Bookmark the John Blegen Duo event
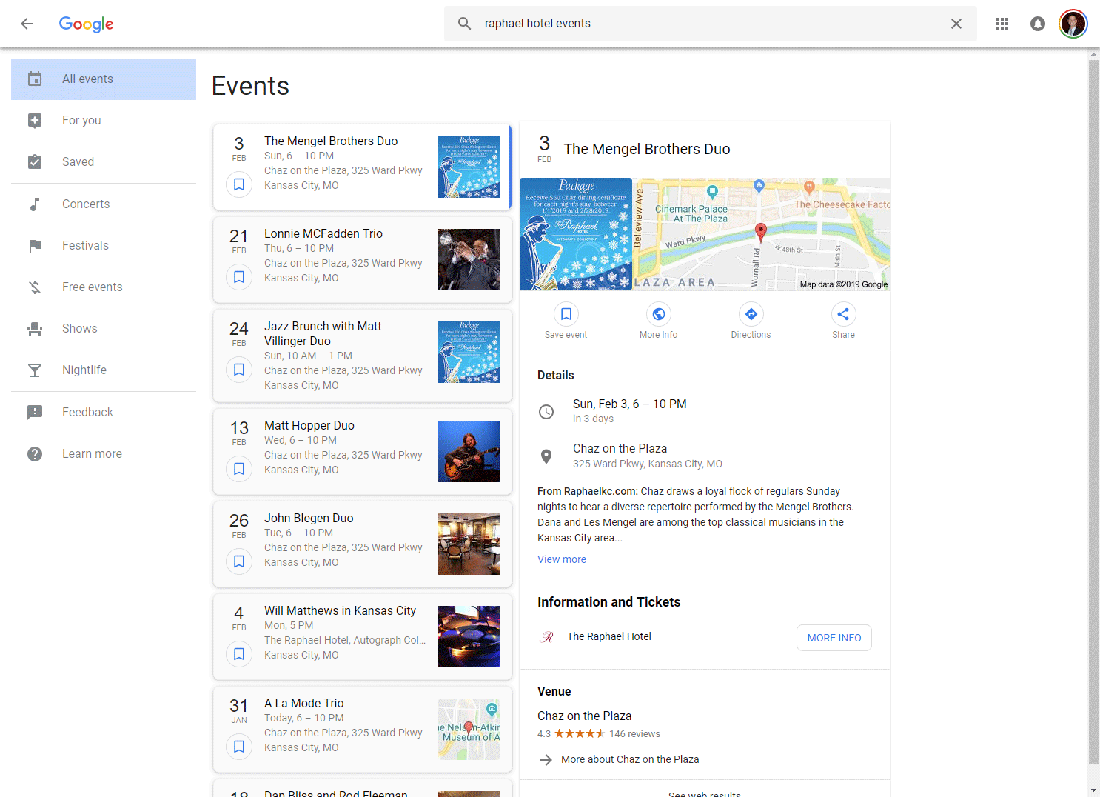Viewport: 1100px width, 800px height. pos(239,561)
